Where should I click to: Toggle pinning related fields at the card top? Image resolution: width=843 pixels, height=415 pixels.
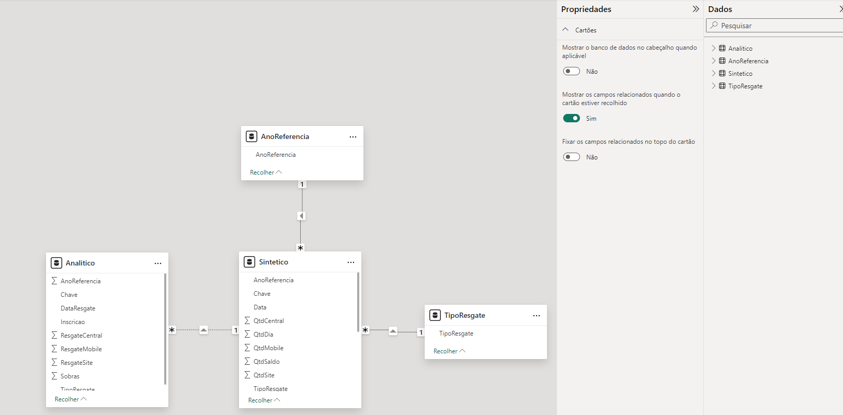coord(572,157)
